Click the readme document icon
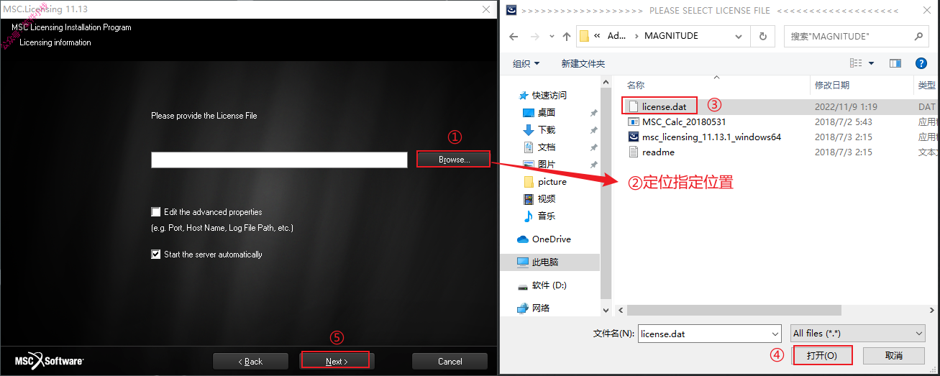The height and width of the screenshot is (376, 940). tap(634, 152)
